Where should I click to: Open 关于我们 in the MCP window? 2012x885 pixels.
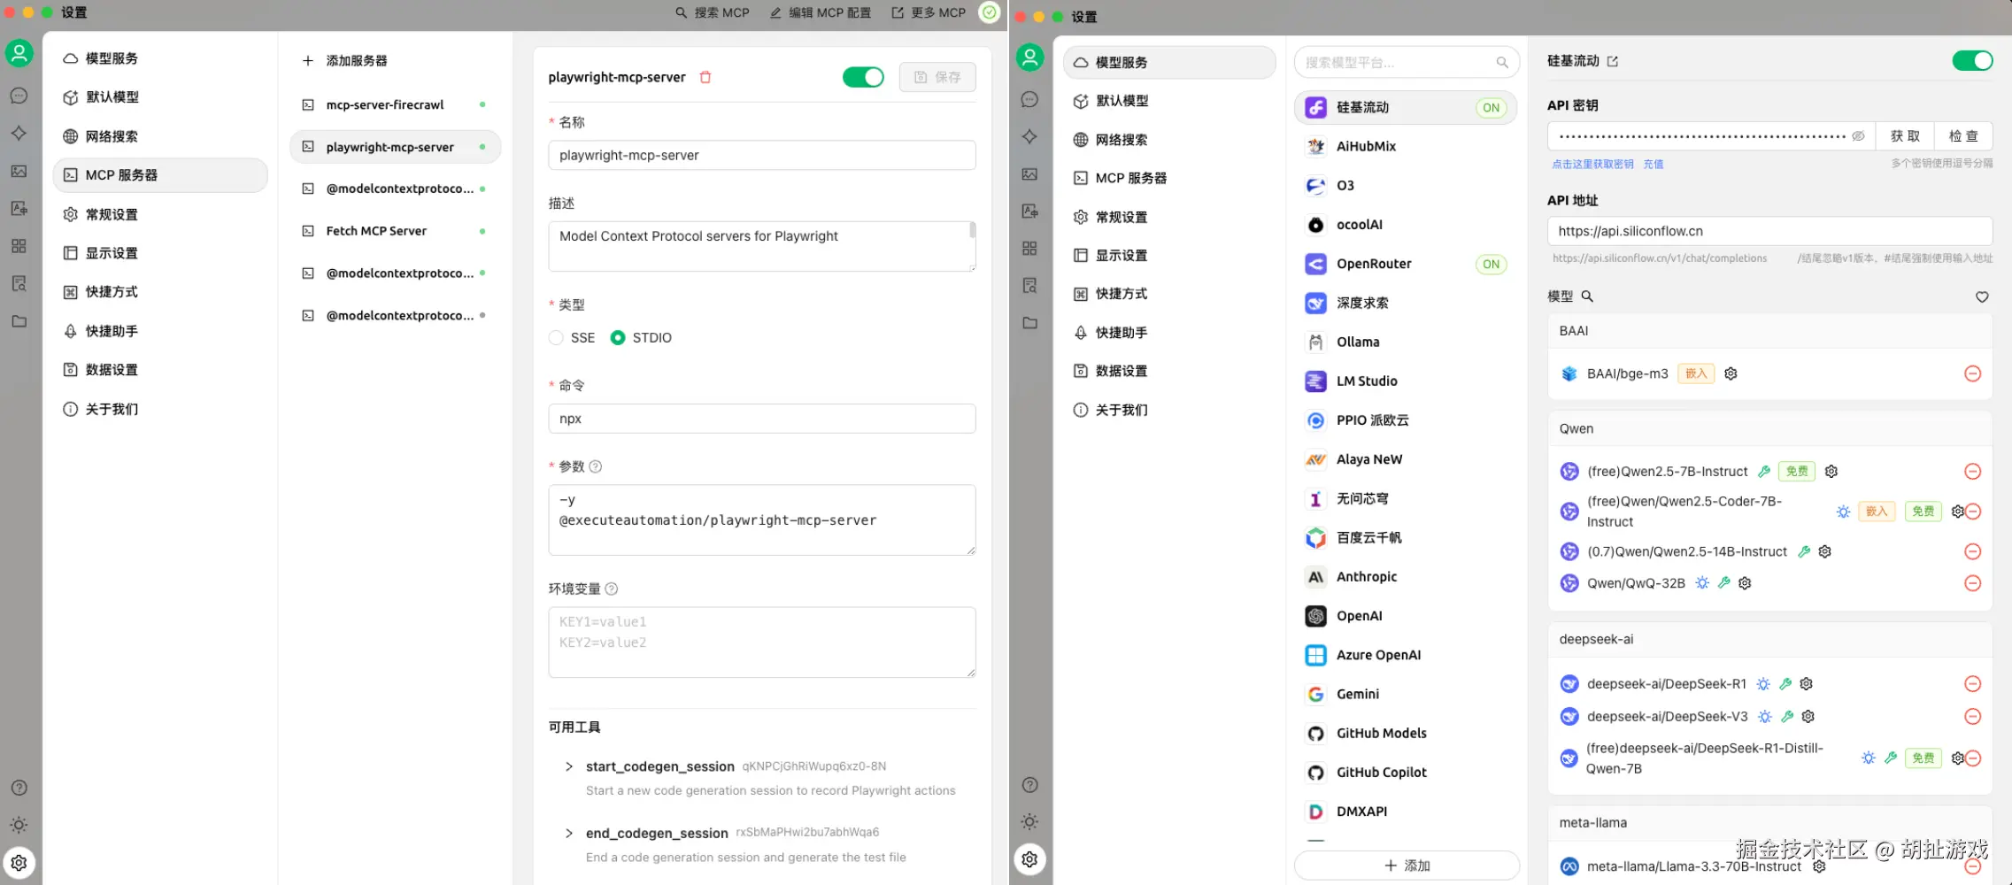160,409
